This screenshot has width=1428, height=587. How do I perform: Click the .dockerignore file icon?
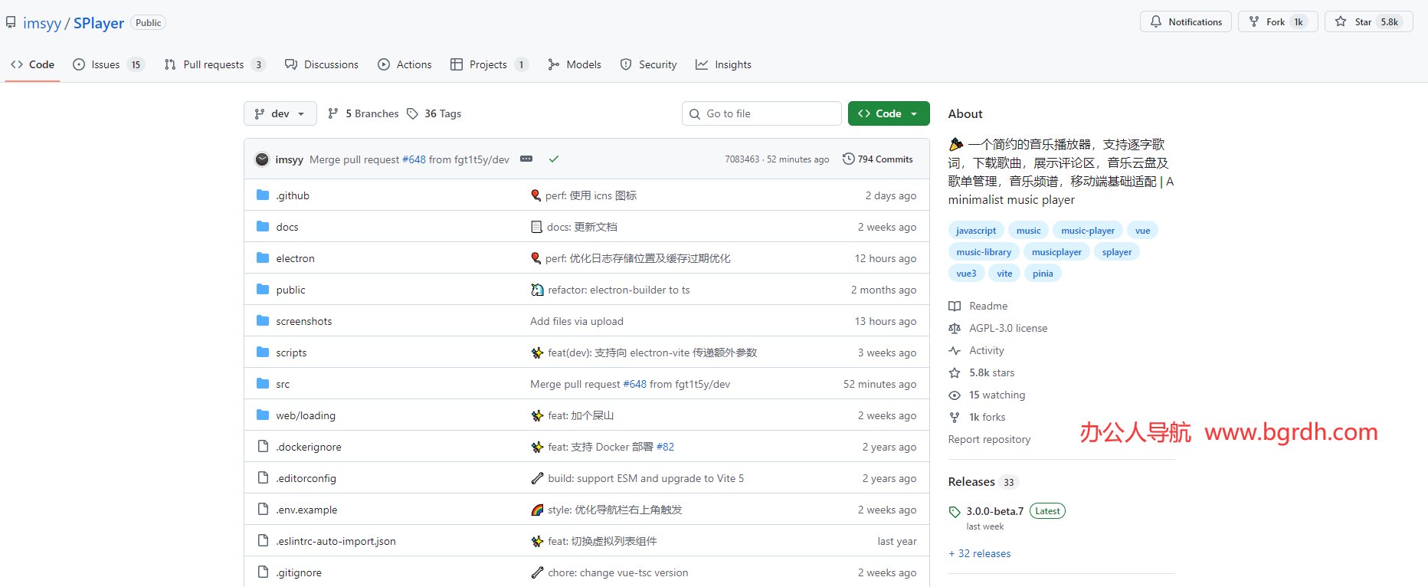[x=263, y=446]
